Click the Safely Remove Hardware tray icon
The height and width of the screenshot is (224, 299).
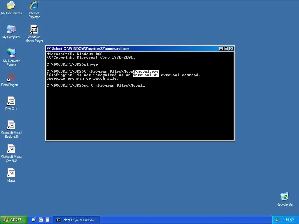277,220
